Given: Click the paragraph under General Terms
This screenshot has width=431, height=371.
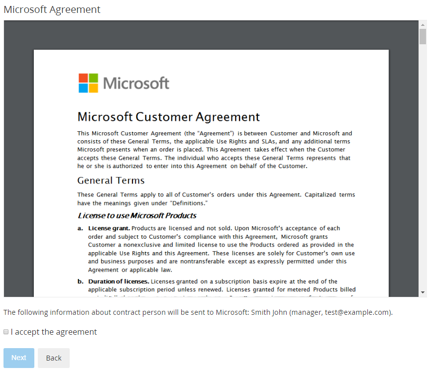Looking at the screenshot, I should pyautogui.click(x=216, y=199).
